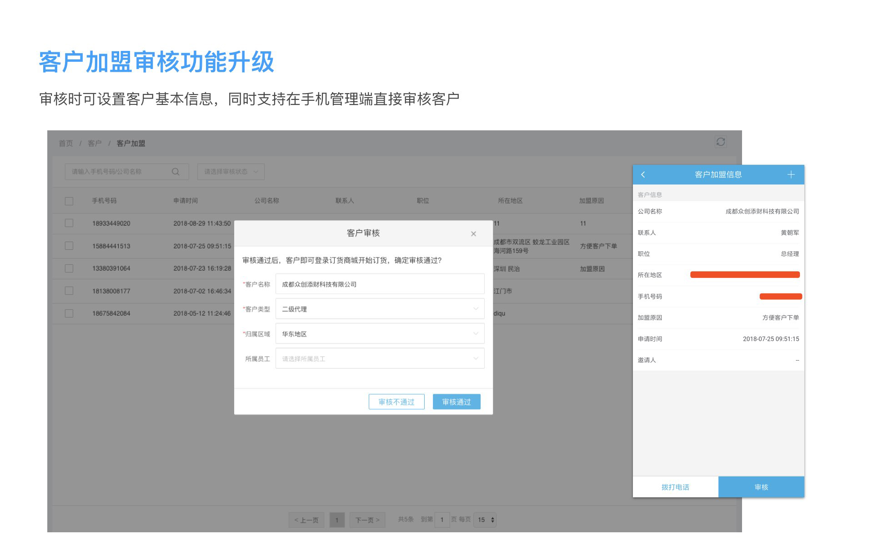Check the row for phone 18675842084

[x=69, y=313]
